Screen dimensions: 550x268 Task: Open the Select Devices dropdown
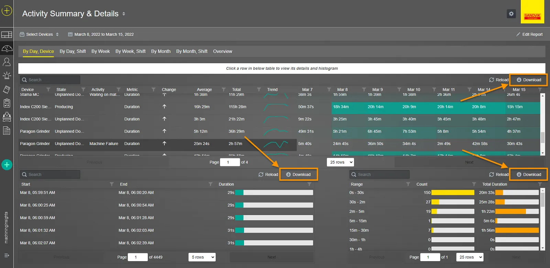point(39,34)
